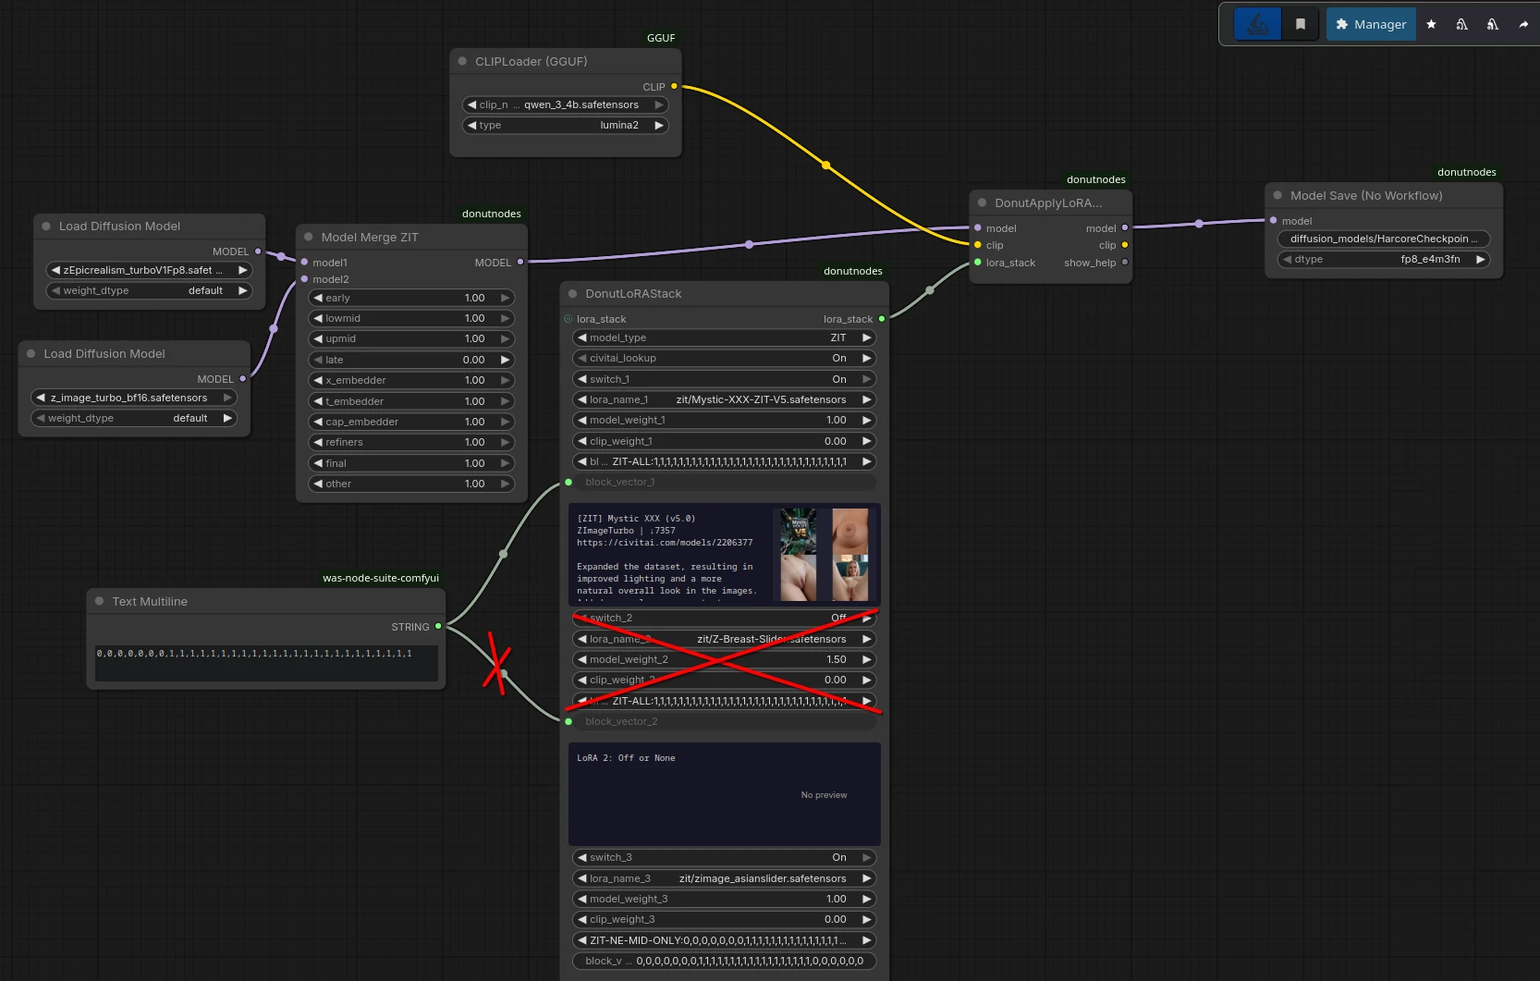Click model input port on Model Save node

[x=1274, y=220]
